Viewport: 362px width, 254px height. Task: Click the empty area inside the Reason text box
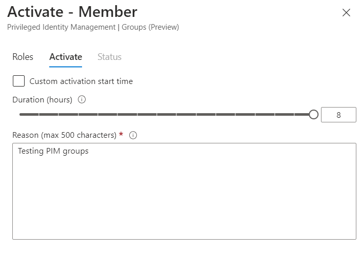[184, 200]
